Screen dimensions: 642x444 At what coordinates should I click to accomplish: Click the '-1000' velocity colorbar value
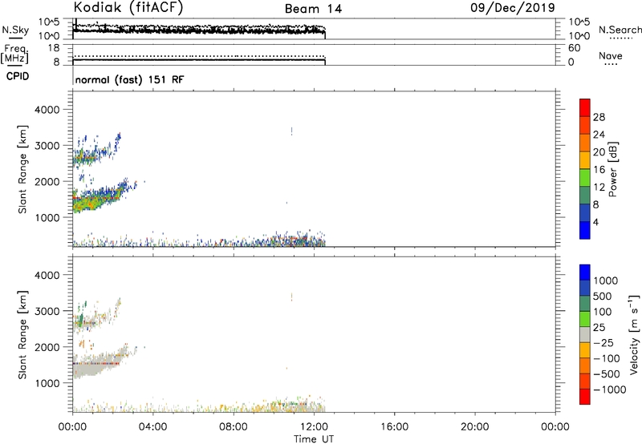pos(609,390)
